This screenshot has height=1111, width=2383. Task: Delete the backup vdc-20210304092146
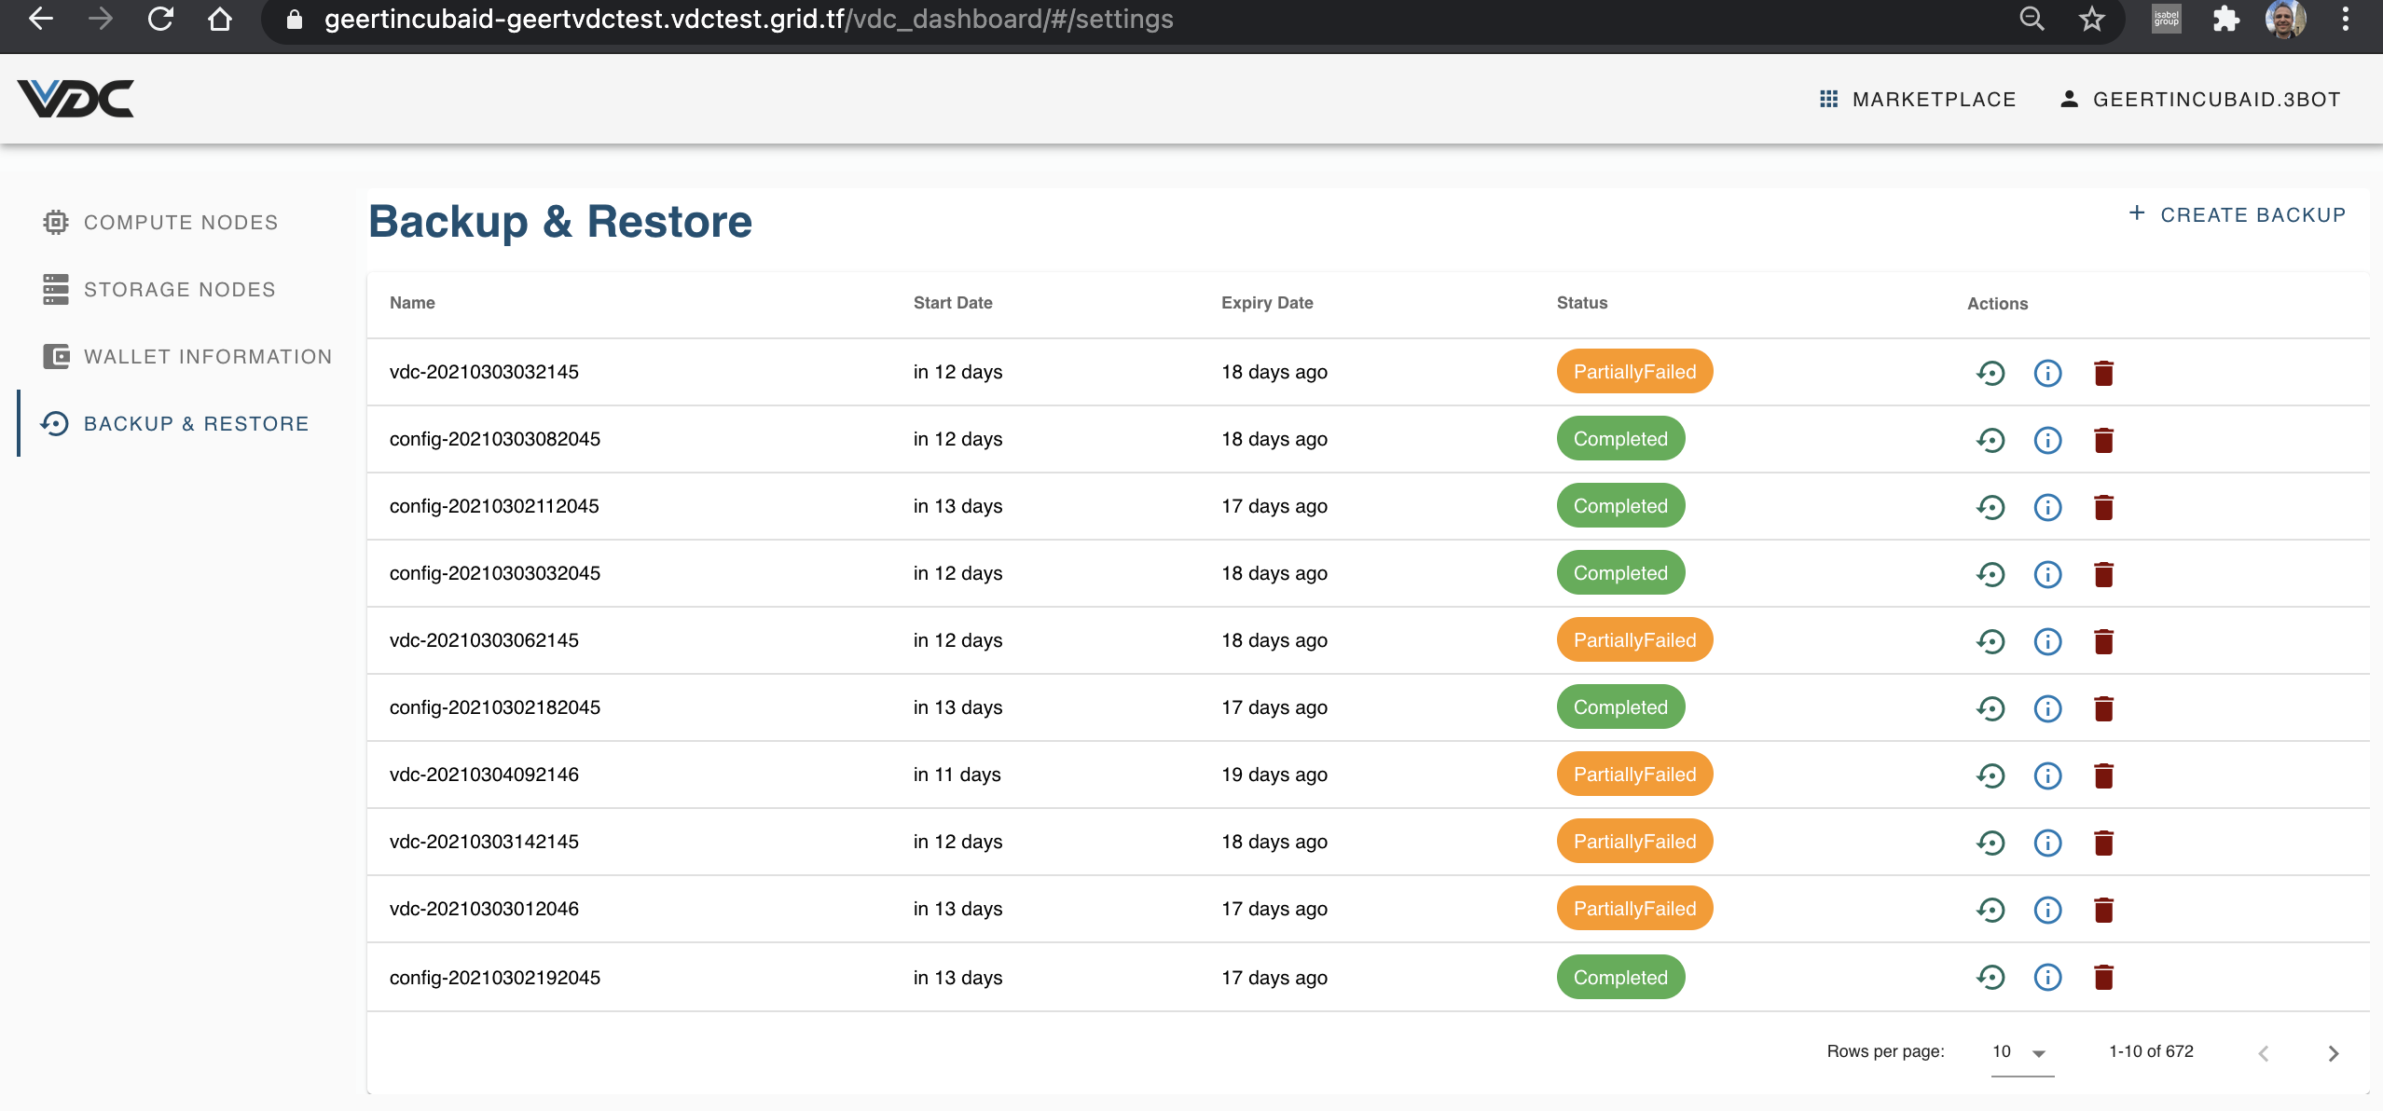(2105, 775)
